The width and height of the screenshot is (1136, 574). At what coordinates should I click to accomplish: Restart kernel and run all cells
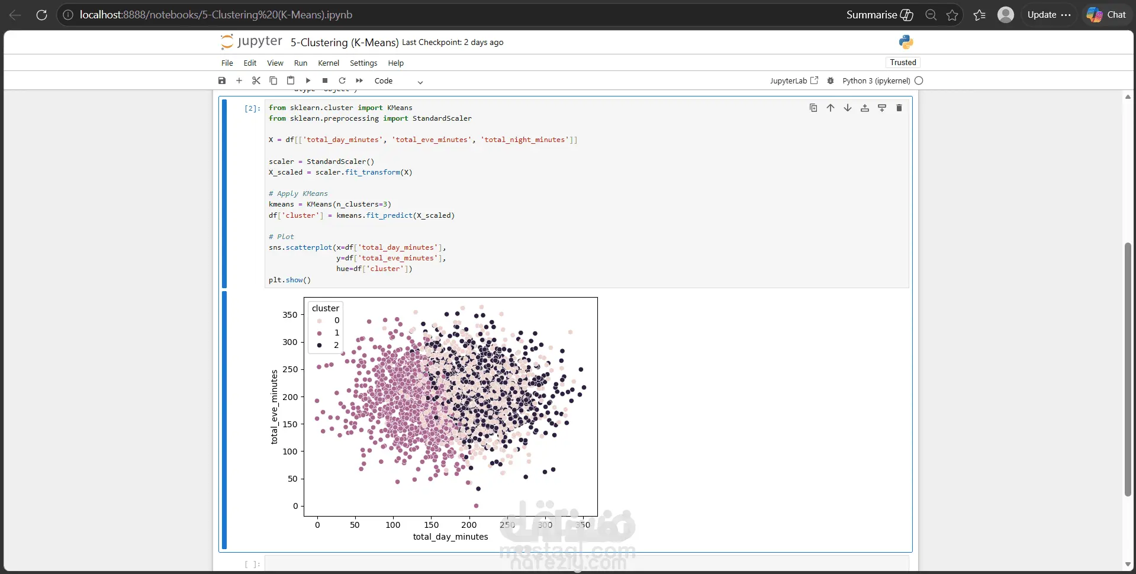coord(359,80)
